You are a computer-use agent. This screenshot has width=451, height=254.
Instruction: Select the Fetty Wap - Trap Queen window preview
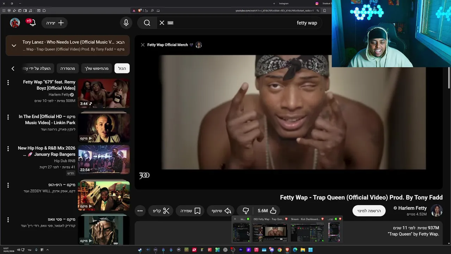pos(270,230)
